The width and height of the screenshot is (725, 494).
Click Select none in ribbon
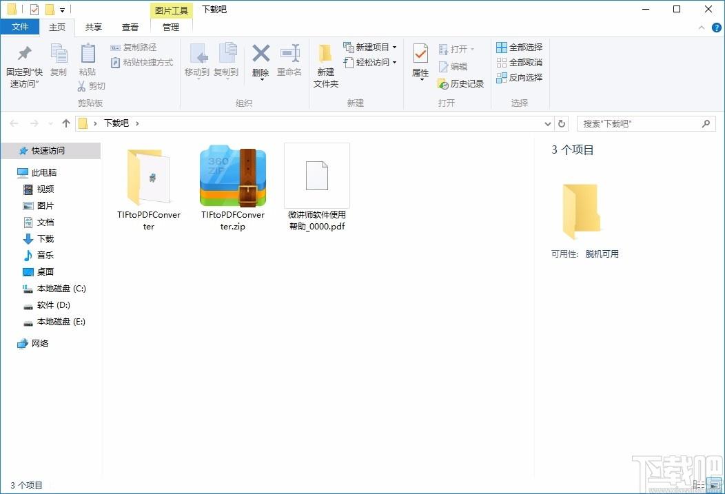pos(519,63)
